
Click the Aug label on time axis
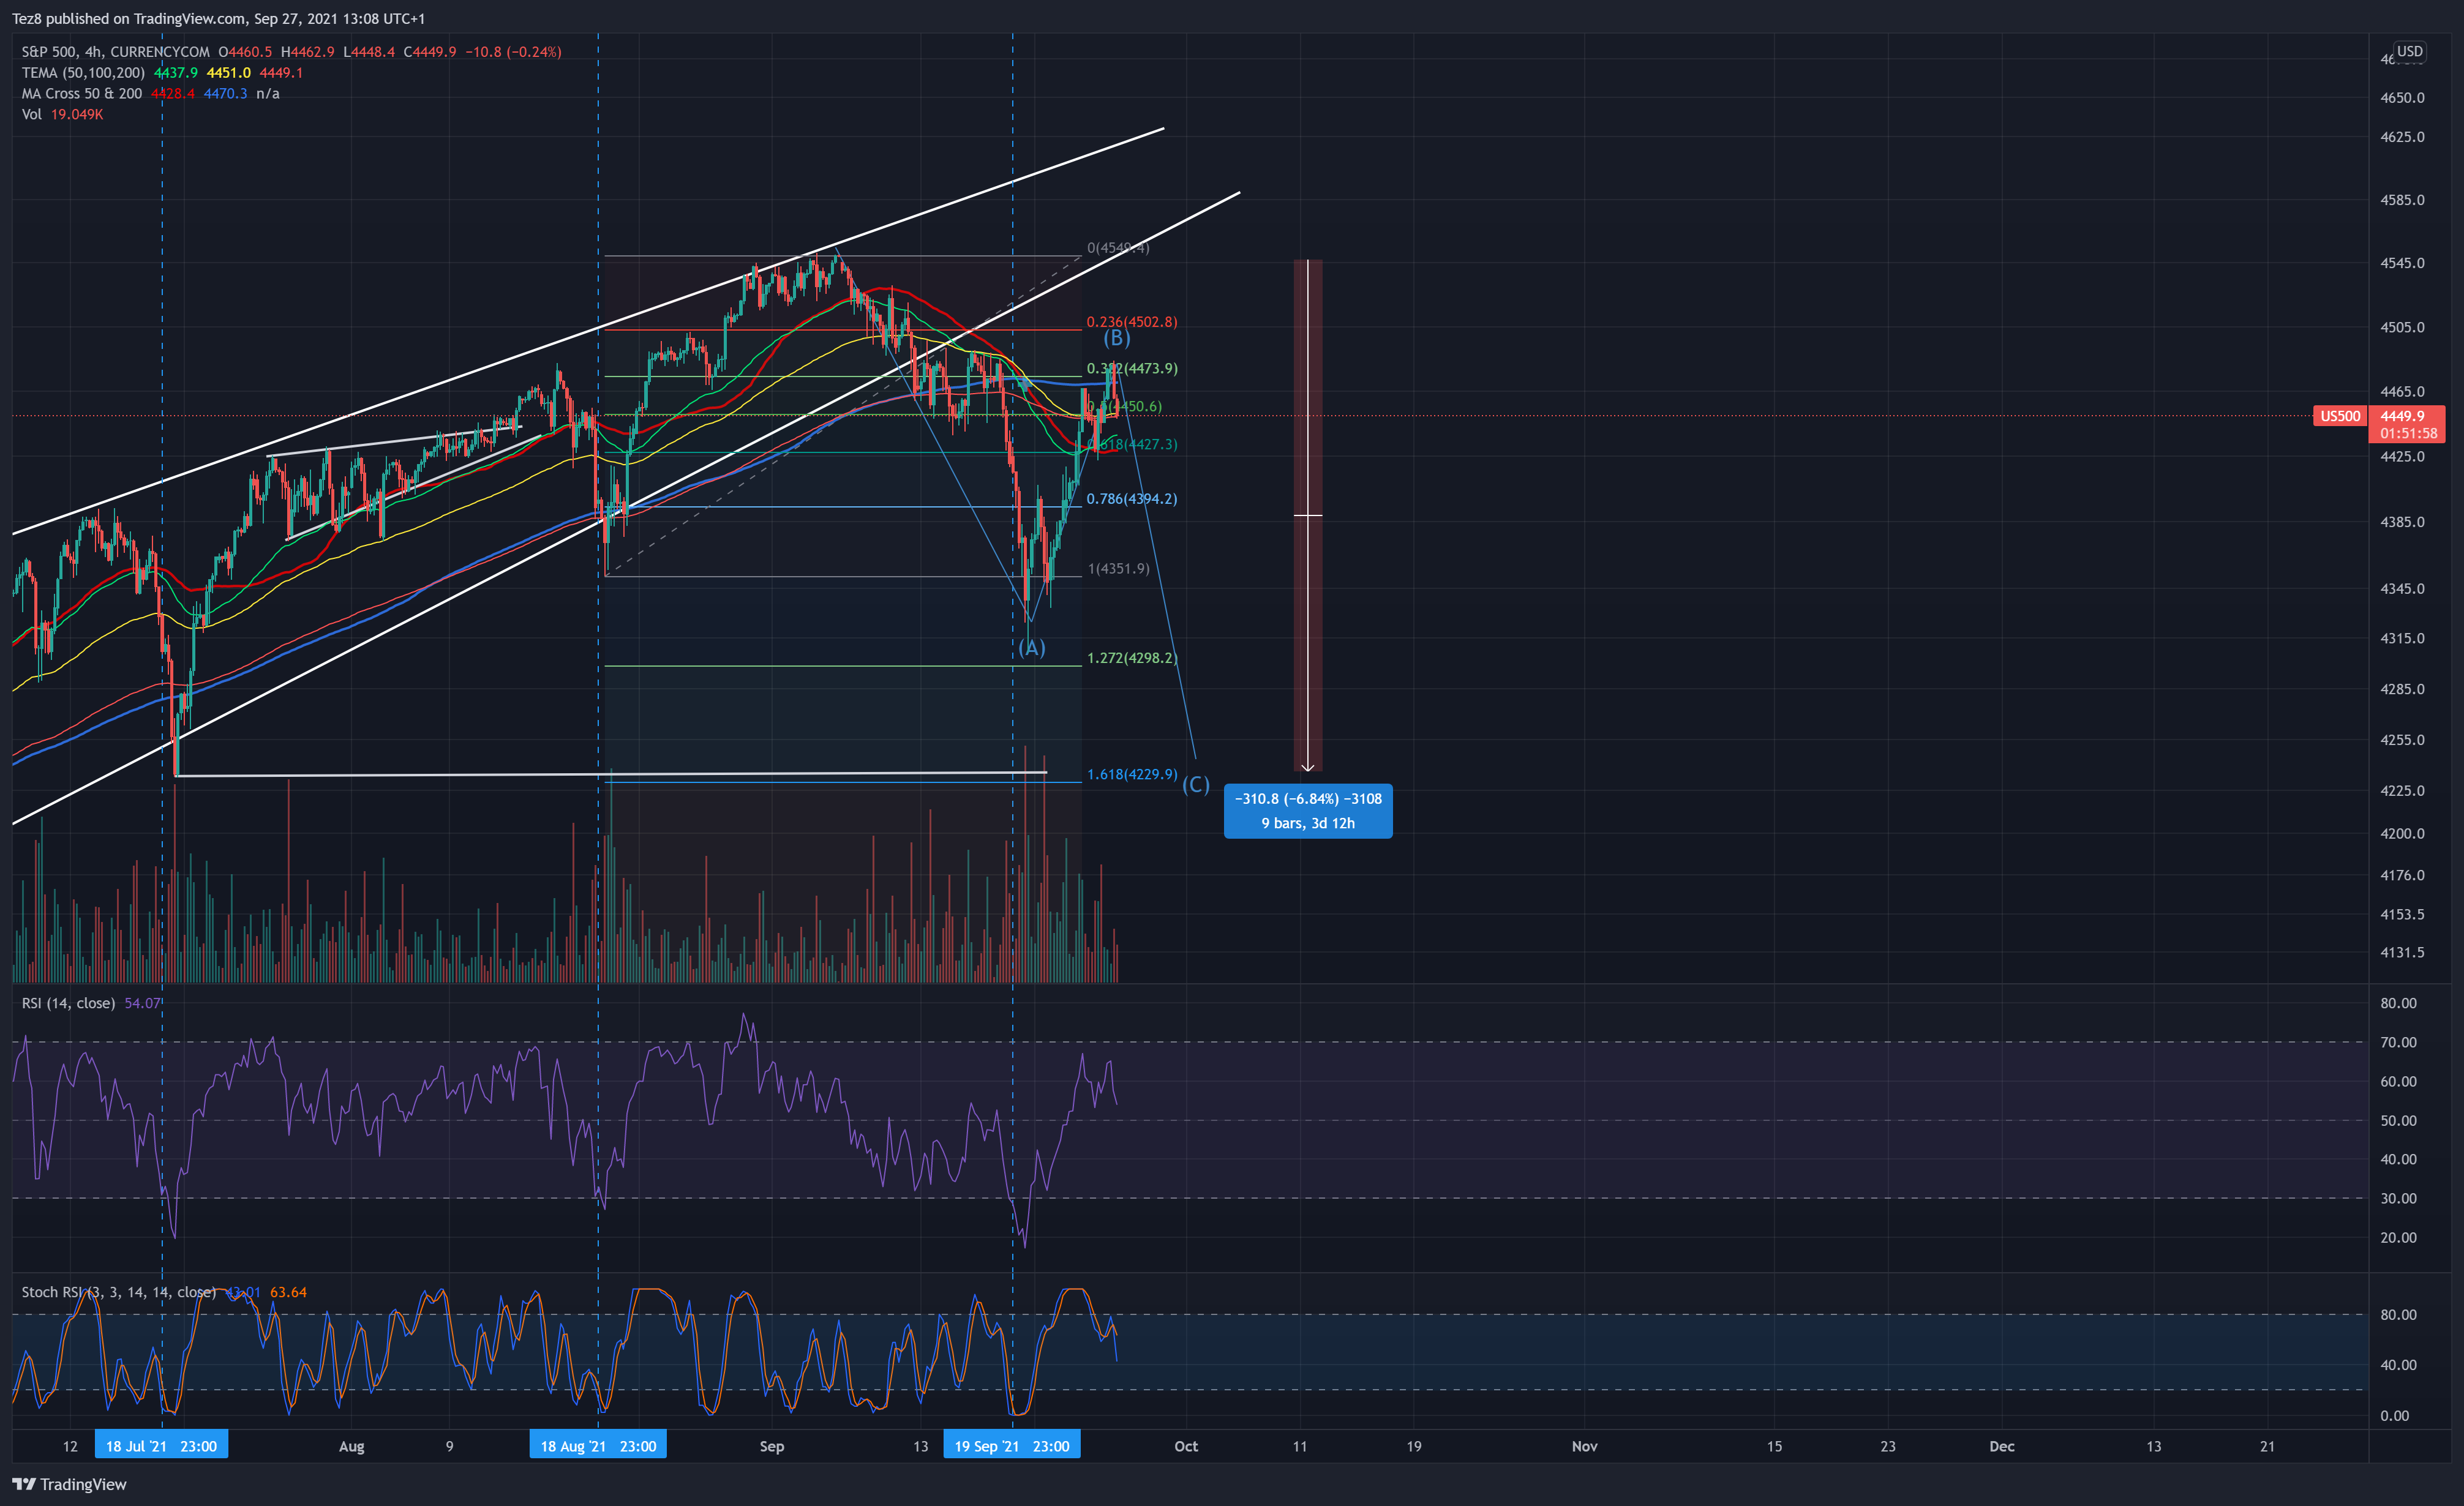[352, 1446]
